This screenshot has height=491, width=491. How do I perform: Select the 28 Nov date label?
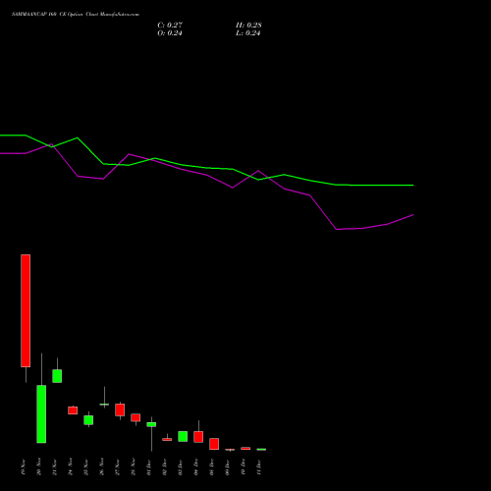[133, 467]
